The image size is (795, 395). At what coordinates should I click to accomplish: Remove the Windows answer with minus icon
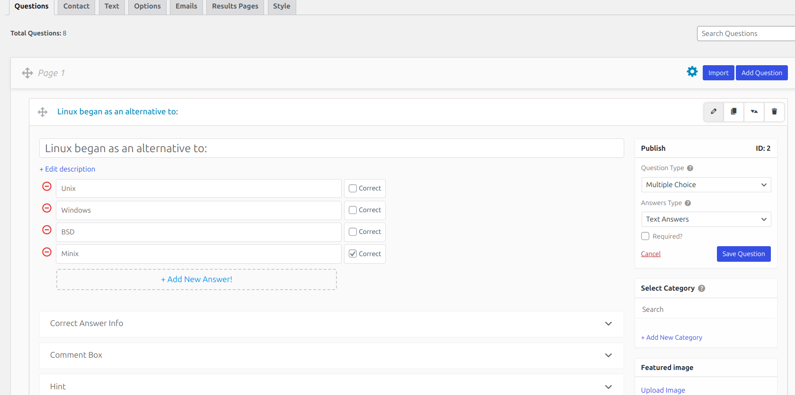(x=47, y=208)
